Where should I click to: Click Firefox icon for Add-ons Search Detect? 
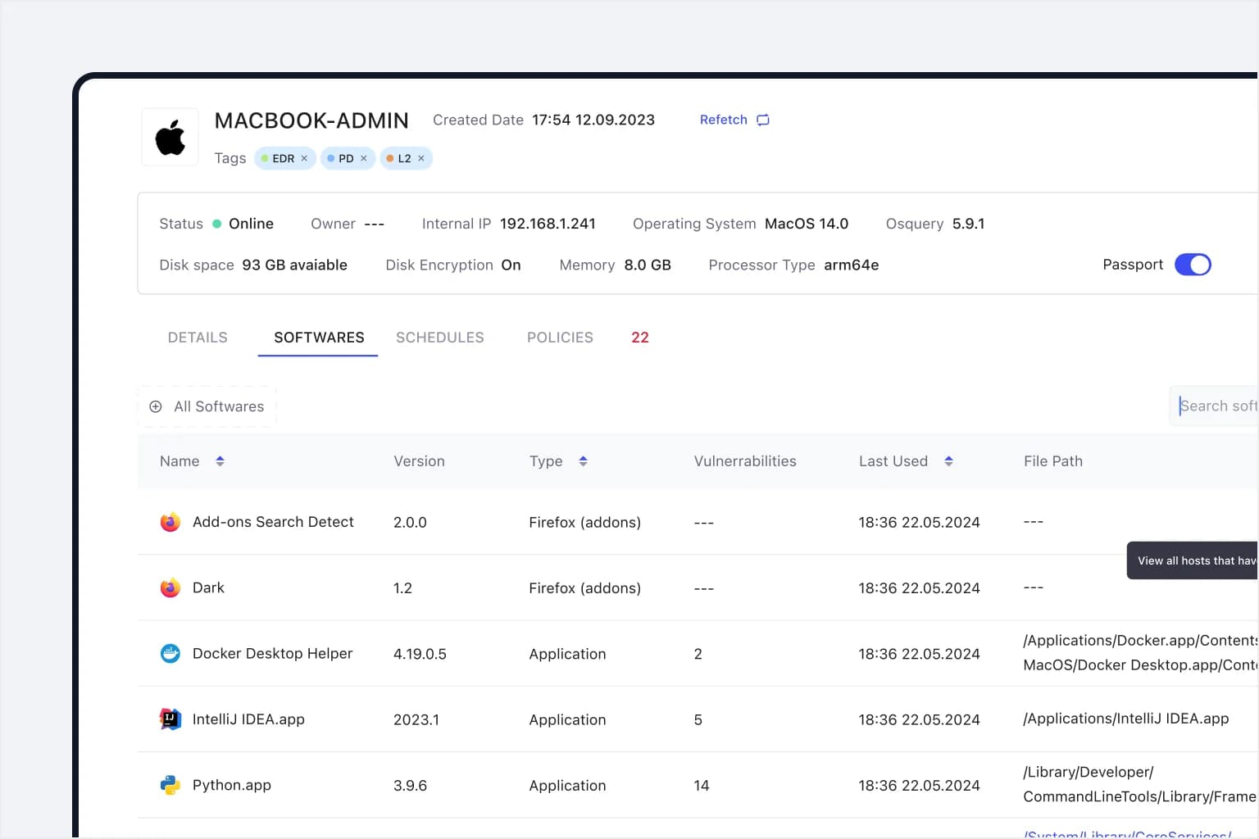pos(170,522)
